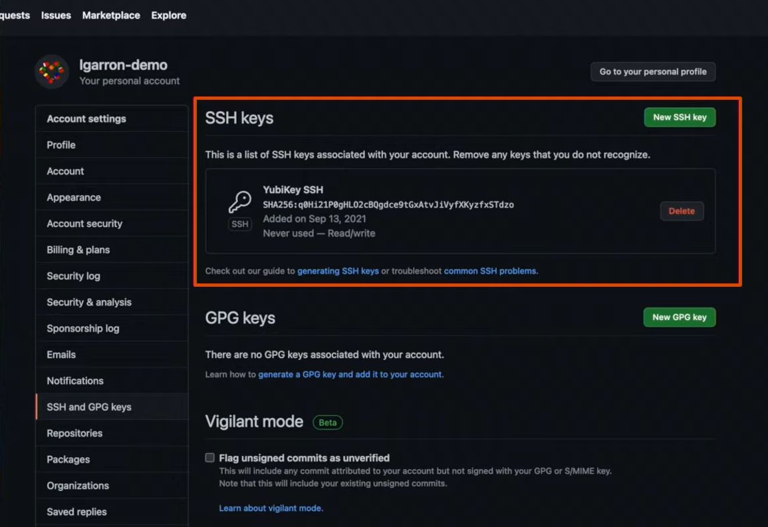The width and height of the screenshot is (768, 527).
Task: Open the Appearance settings section
Action: 73,197
